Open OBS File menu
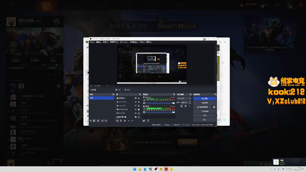Viewport: 306px width, 172px height. [92, 42]
